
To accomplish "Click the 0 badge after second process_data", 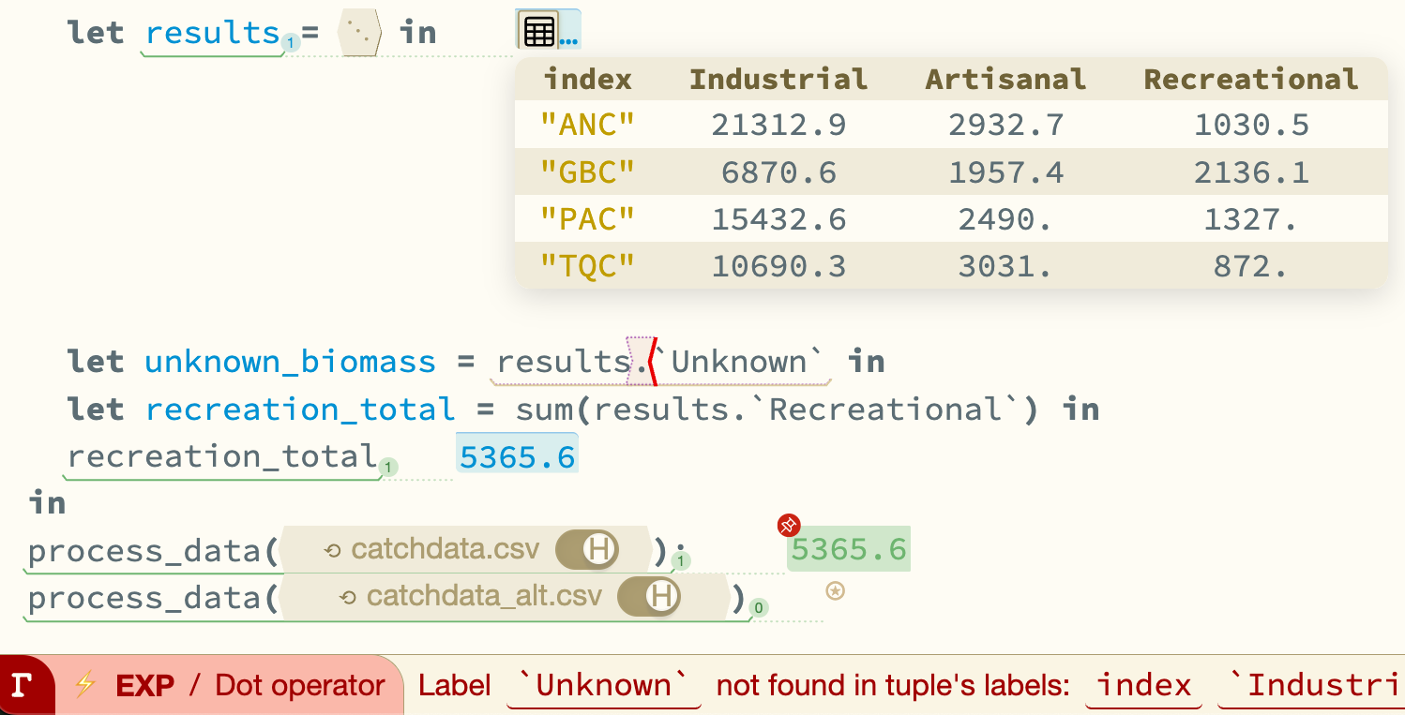I will click(x=758, y=608).
